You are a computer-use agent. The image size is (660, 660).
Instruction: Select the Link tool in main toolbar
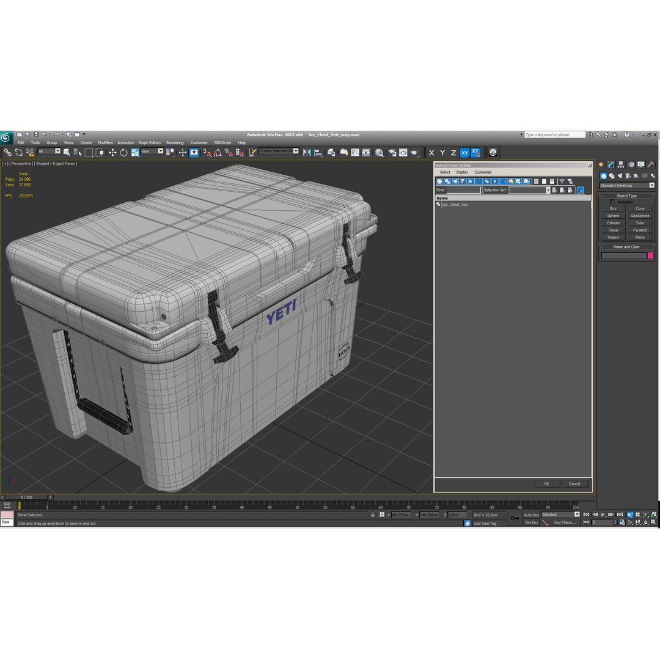point(7,152)
